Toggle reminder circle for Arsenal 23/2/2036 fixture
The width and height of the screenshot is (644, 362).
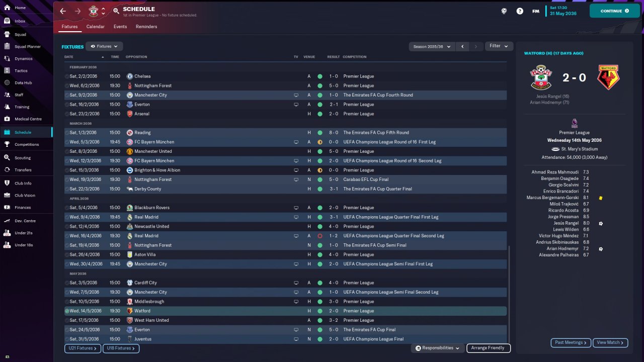click(x=67, y=114)
